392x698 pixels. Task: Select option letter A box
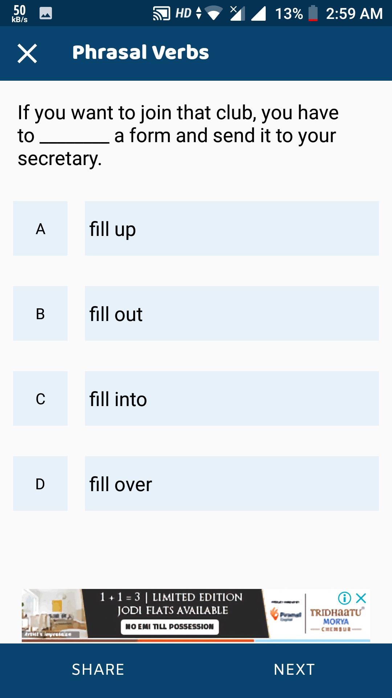40,228
